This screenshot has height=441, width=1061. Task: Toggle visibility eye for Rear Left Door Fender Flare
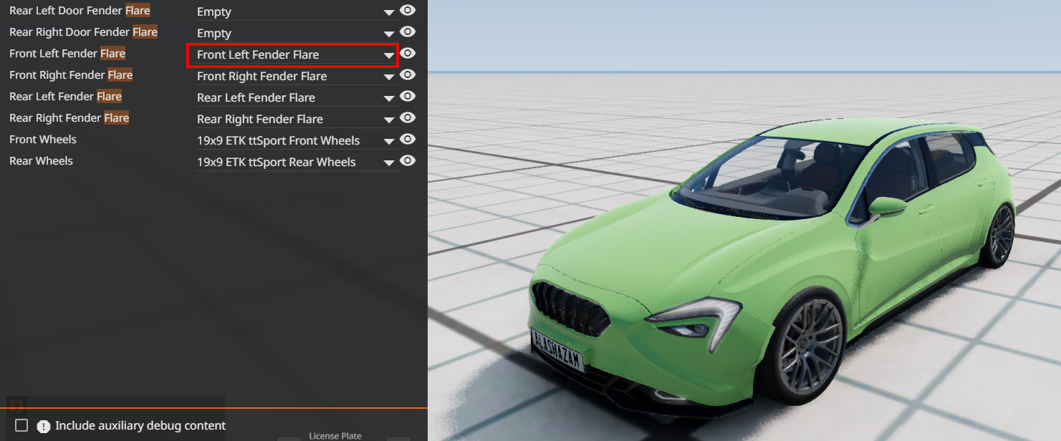coord(408,11)
